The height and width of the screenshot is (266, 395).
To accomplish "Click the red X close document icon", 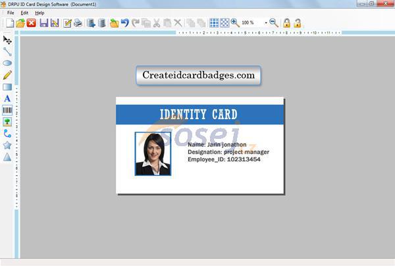I will point(31,23).
